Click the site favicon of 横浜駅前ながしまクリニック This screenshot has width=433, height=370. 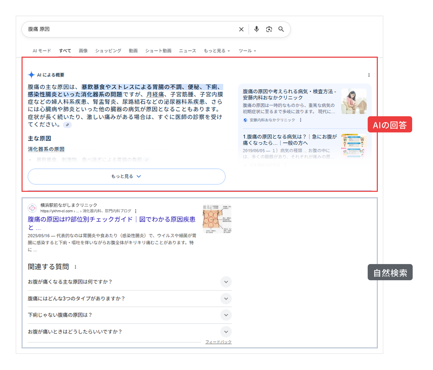32,208
